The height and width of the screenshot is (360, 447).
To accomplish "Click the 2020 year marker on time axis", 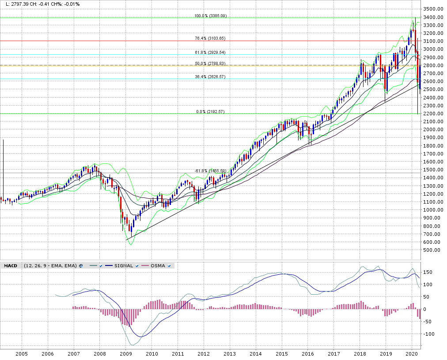I will click(x=412, y=354).
